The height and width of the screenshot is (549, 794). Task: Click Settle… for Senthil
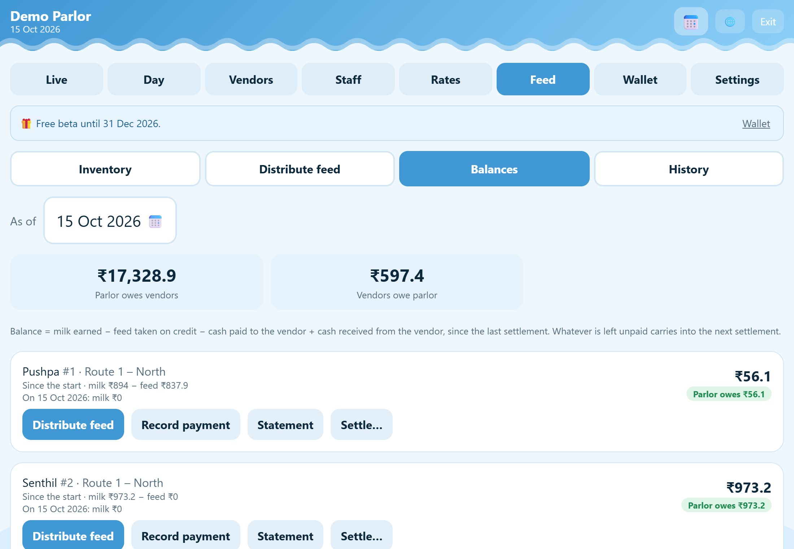362,535
